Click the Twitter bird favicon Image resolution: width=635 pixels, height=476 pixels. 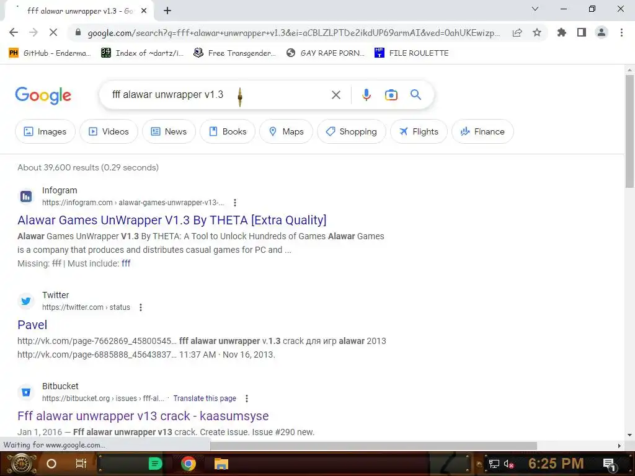pos(26,301)
